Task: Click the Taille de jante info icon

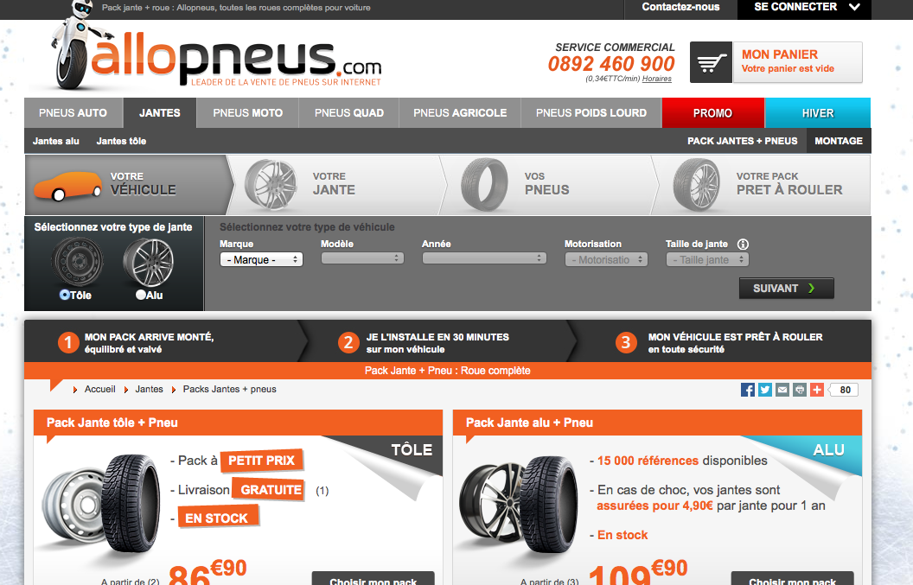Action: (743, 245)
